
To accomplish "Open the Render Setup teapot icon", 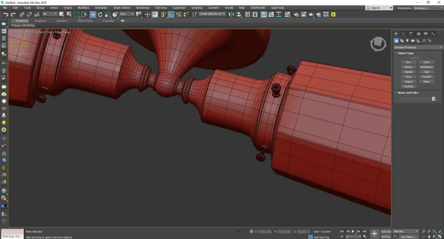I will click(x=296, y=14).
